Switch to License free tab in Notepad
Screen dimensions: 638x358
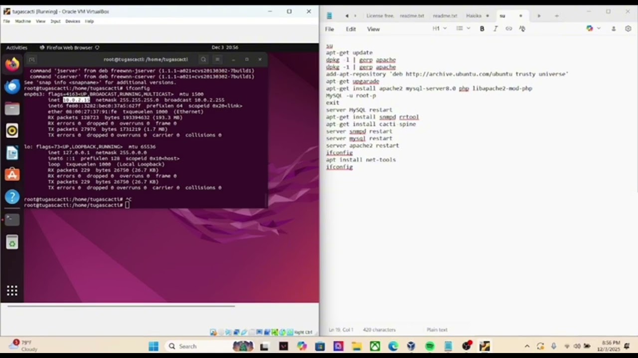(380, 16)
